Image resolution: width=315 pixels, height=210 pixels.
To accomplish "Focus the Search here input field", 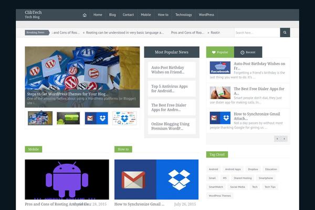I will [257, 33].
